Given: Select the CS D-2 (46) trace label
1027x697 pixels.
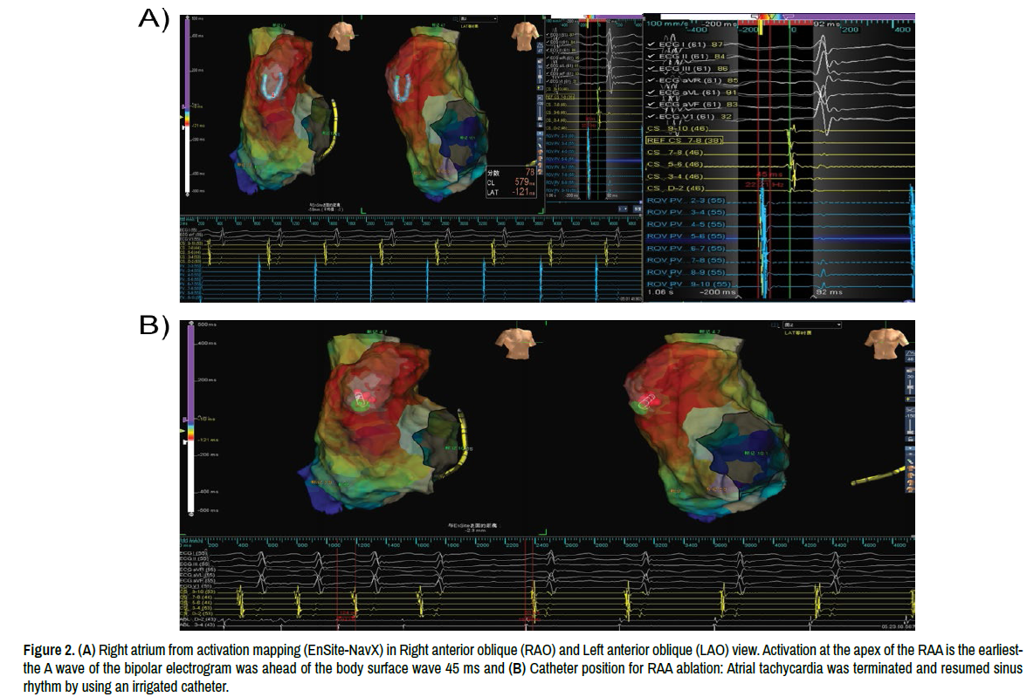Looking at the screenshot, I should [675, 188].
